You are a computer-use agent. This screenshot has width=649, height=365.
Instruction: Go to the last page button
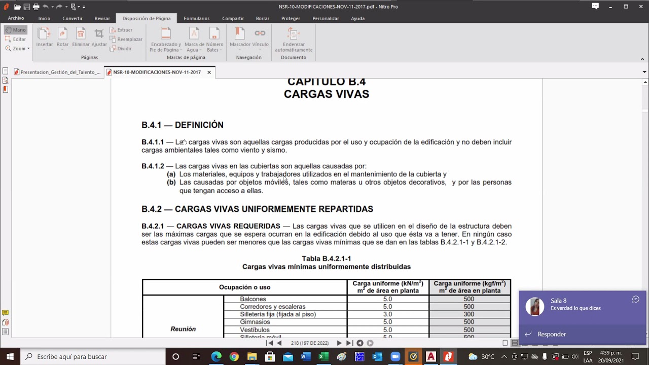[x=349, y=343]
